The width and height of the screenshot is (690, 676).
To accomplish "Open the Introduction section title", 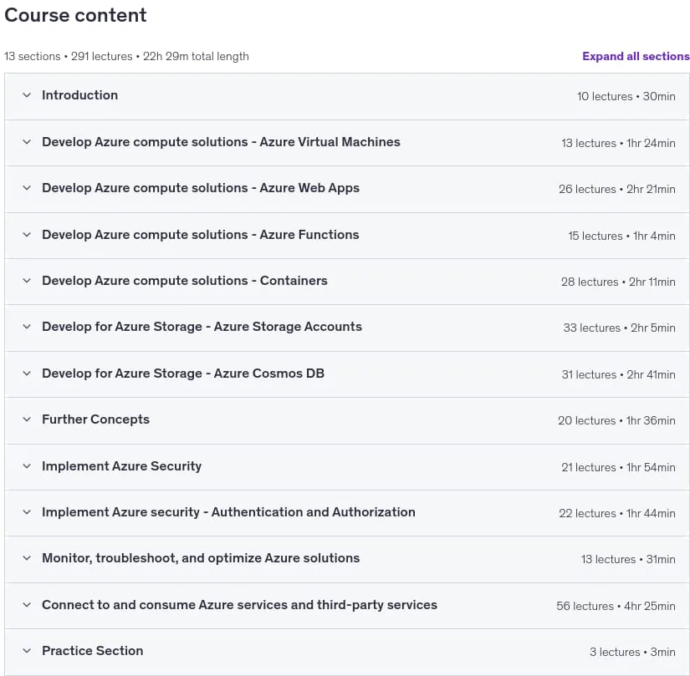I will click(x=79, y=95).
